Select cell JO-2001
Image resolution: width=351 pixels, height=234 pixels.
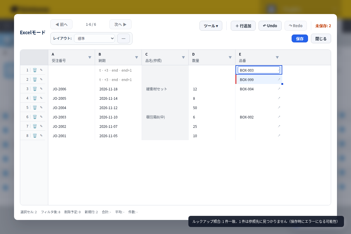(72, 136)
